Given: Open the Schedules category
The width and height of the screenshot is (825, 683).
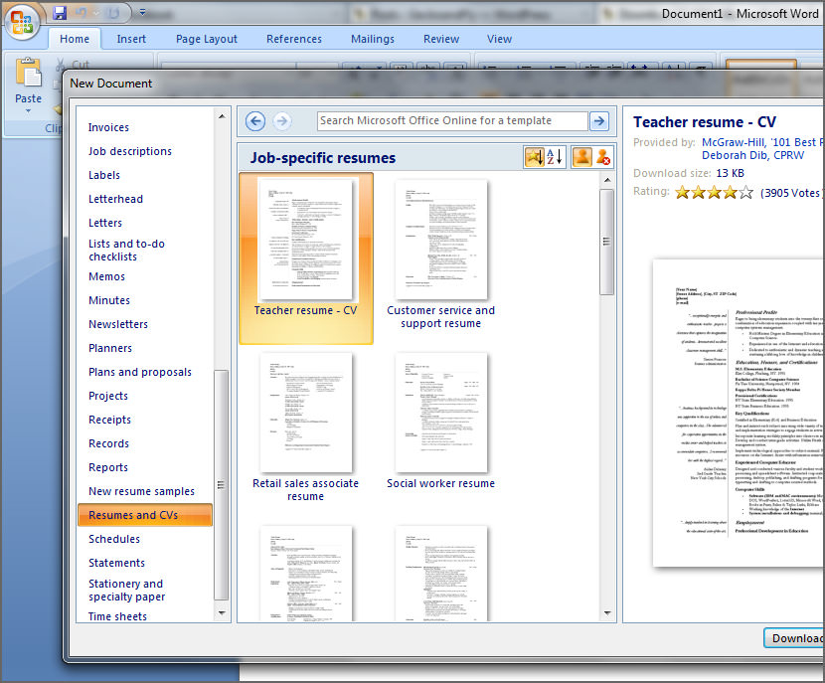Looking at the screenshot, I should coord(114,540).
